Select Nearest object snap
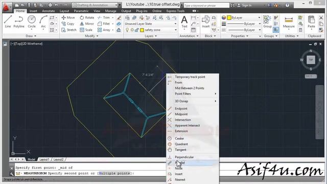This screenshot has height=184, width=327. [193, 179]
